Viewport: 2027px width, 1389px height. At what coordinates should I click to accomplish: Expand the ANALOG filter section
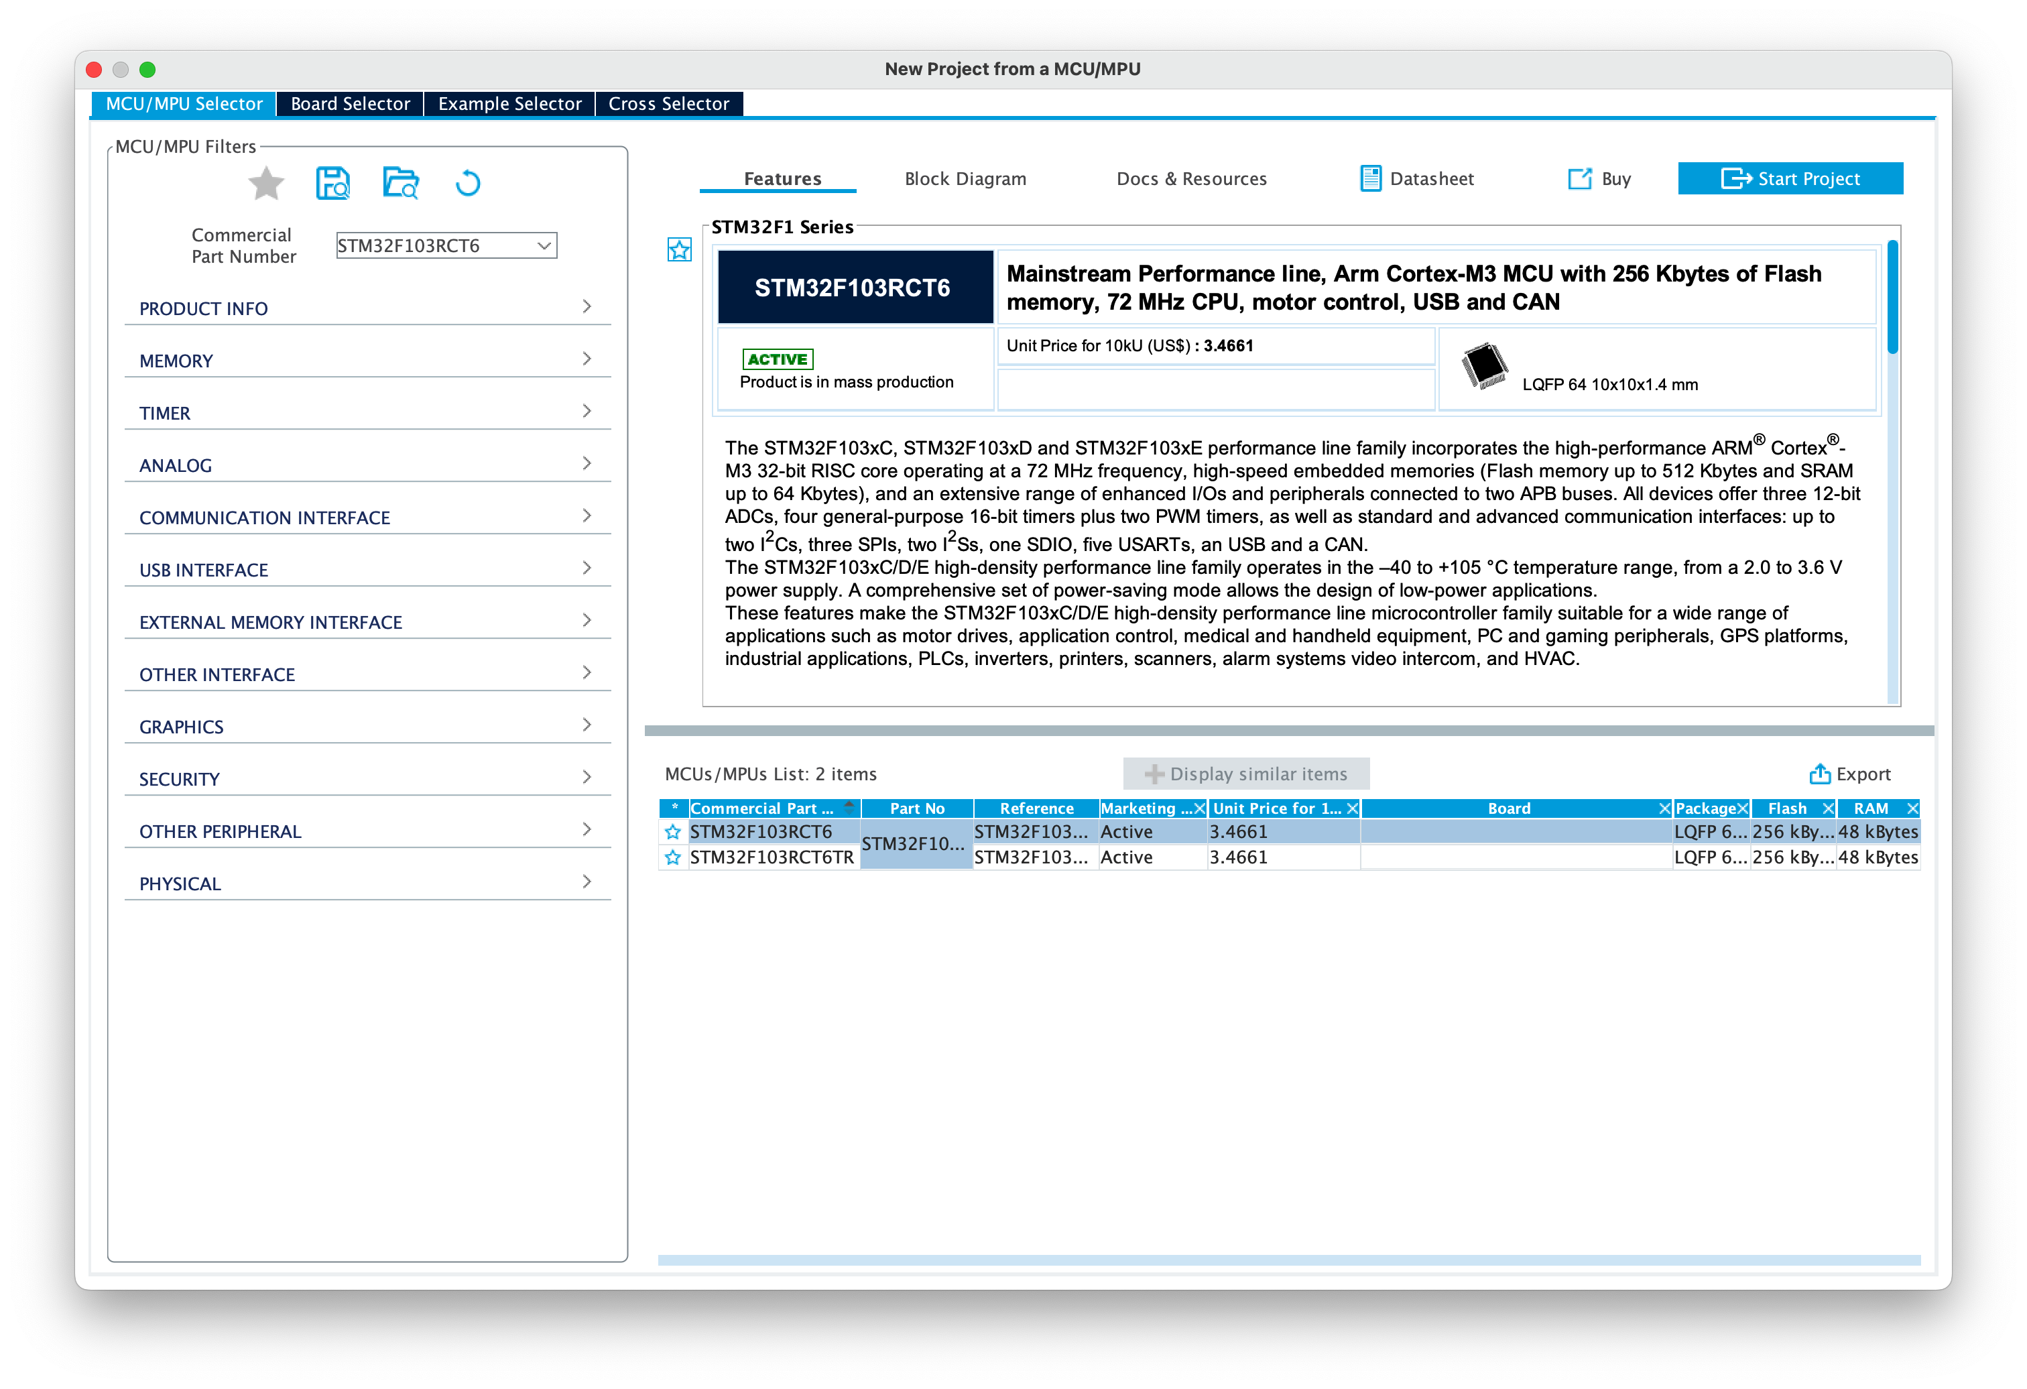pyautogui.click(x=367, y=465)
